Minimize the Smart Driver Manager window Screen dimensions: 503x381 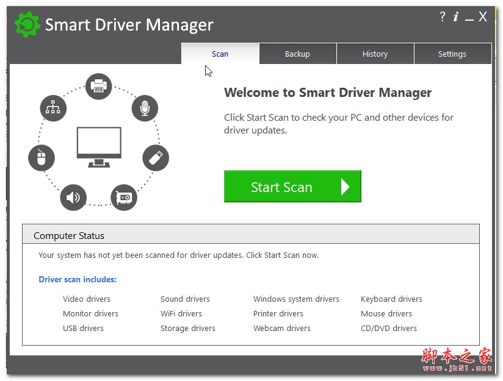point(469,18)
